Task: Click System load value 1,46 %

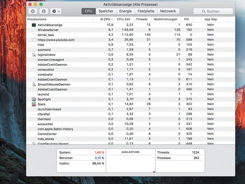Action: [x=99, y=152]
